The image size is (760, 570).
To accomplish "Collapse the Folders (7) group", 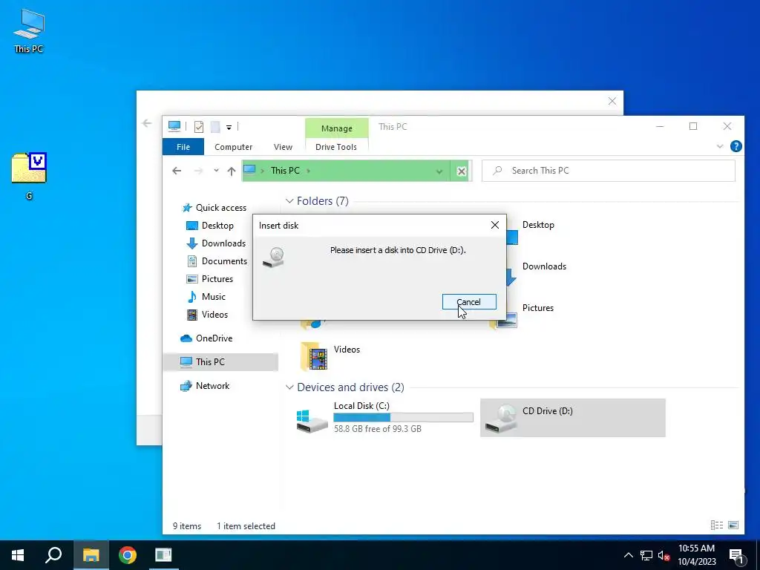I will pyautogui.click(x=289, y=200).
